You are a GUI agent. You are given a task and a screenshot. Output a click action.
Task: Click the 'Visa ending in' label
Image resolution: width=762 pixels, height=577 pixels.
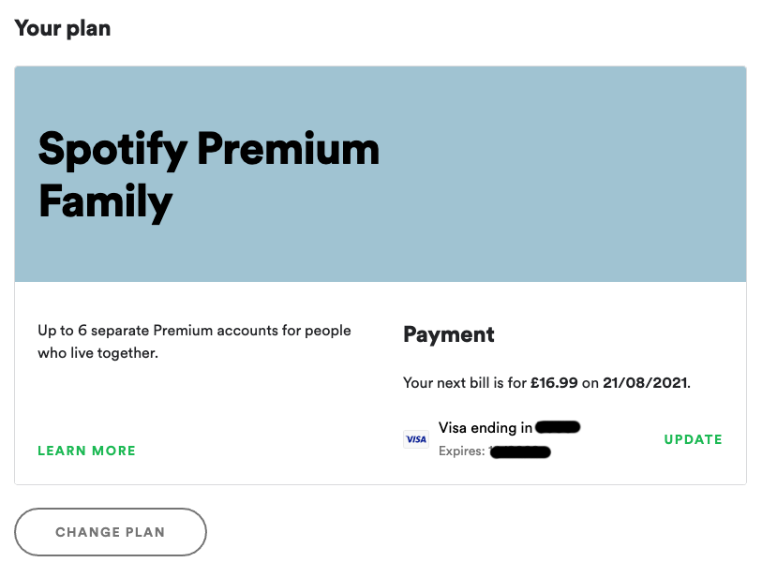coord(486,427)
